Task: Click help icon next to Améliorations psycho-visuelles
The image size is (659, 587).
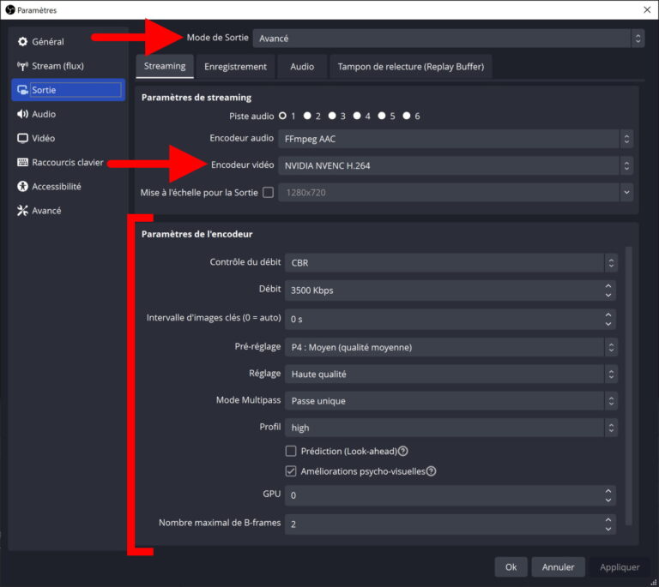Action: tap(432, 470)
